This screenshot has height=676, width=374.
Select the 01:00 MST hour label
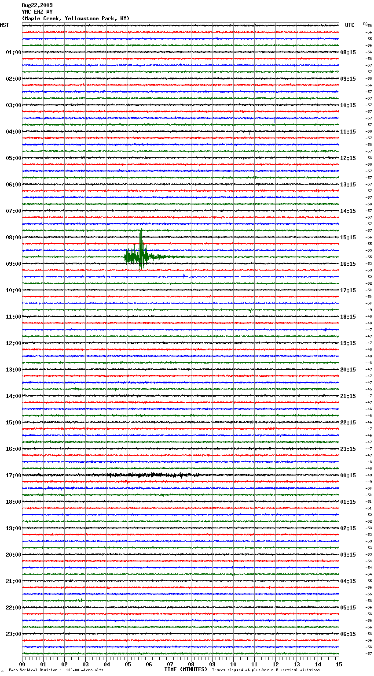(14, 52)
